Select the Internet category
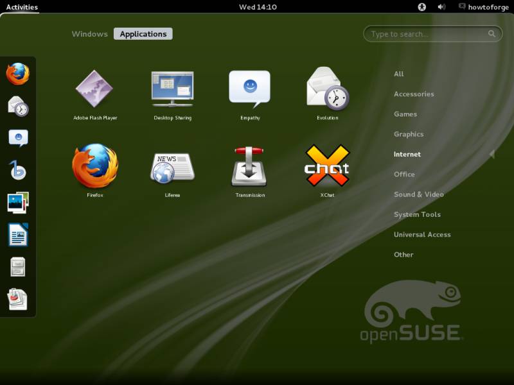Viewport: 514px width, 385px height. (407, 154)
